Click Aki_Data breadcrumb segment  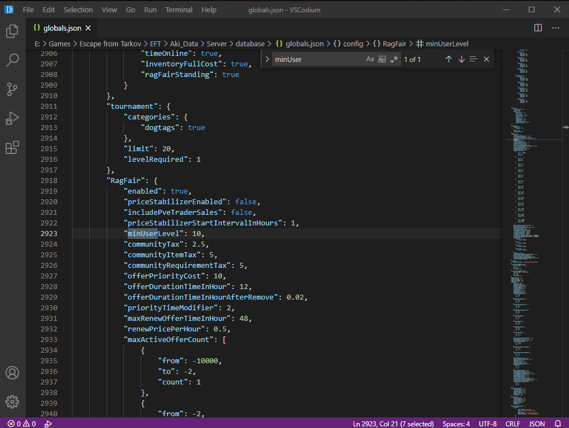tap(184, 44)
